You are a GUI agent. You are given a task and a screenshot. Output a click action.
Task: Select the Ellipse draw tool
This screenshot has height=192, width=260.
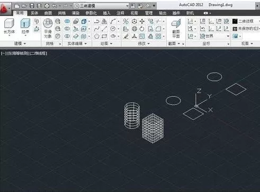click(x=113, y=36)
